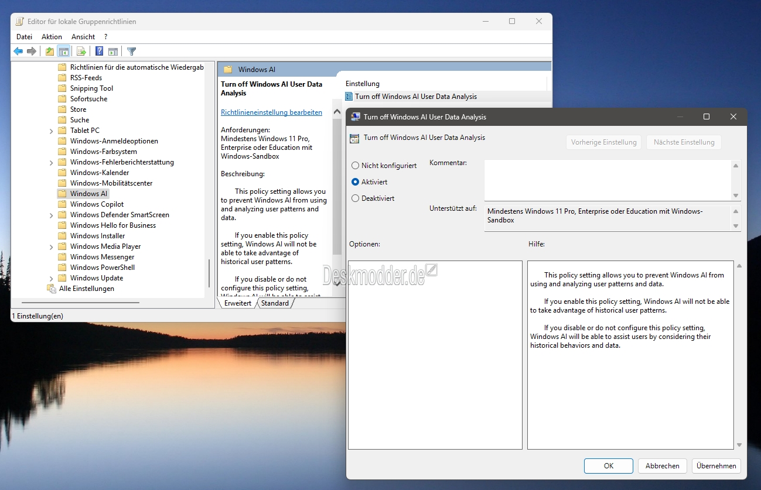Click the Abbrechen button

click(x=663, y=466)
